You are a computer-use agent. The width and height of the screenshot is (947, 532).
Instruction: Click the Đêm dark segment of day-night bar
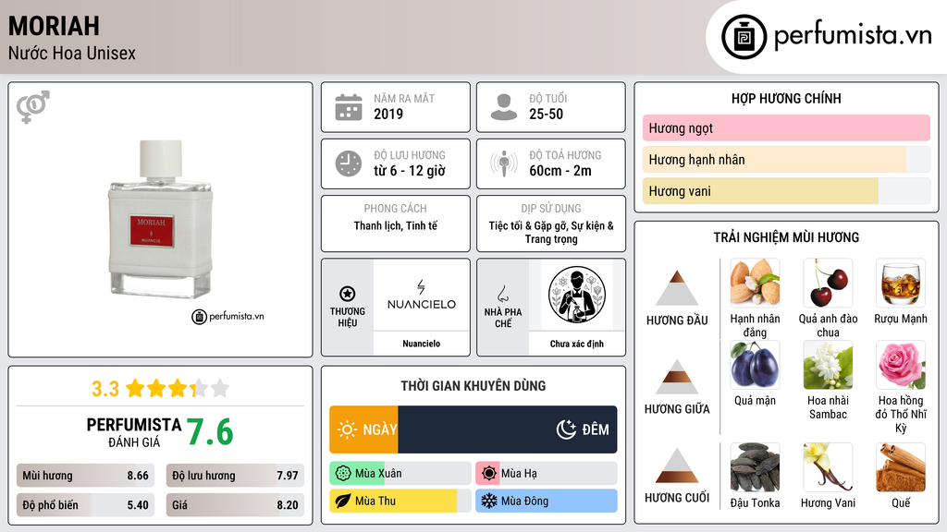click(x=508, y=429)
